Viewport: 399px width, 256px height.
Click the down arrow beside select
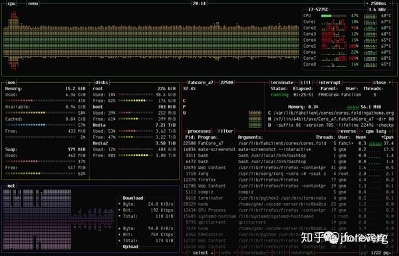click(x=211, y=253)
